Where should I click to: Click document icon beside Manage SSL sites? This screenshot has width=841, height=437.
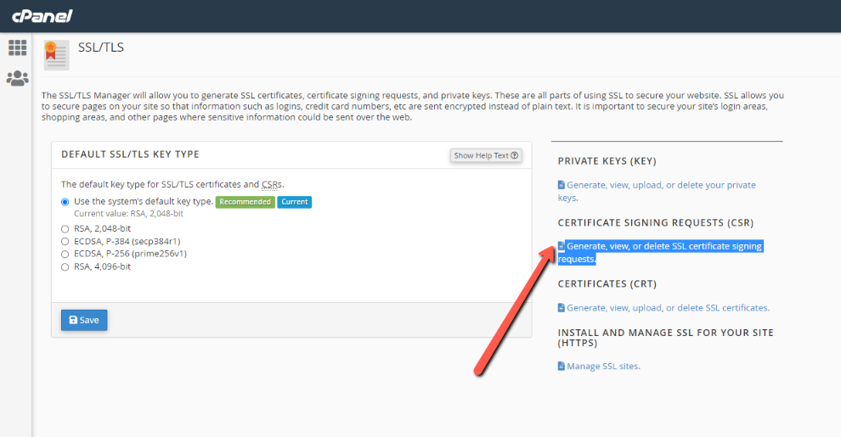click(x=561, y=366)
